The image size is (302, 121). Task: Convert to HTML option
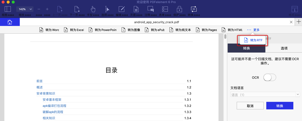click(x=232, y=30)
